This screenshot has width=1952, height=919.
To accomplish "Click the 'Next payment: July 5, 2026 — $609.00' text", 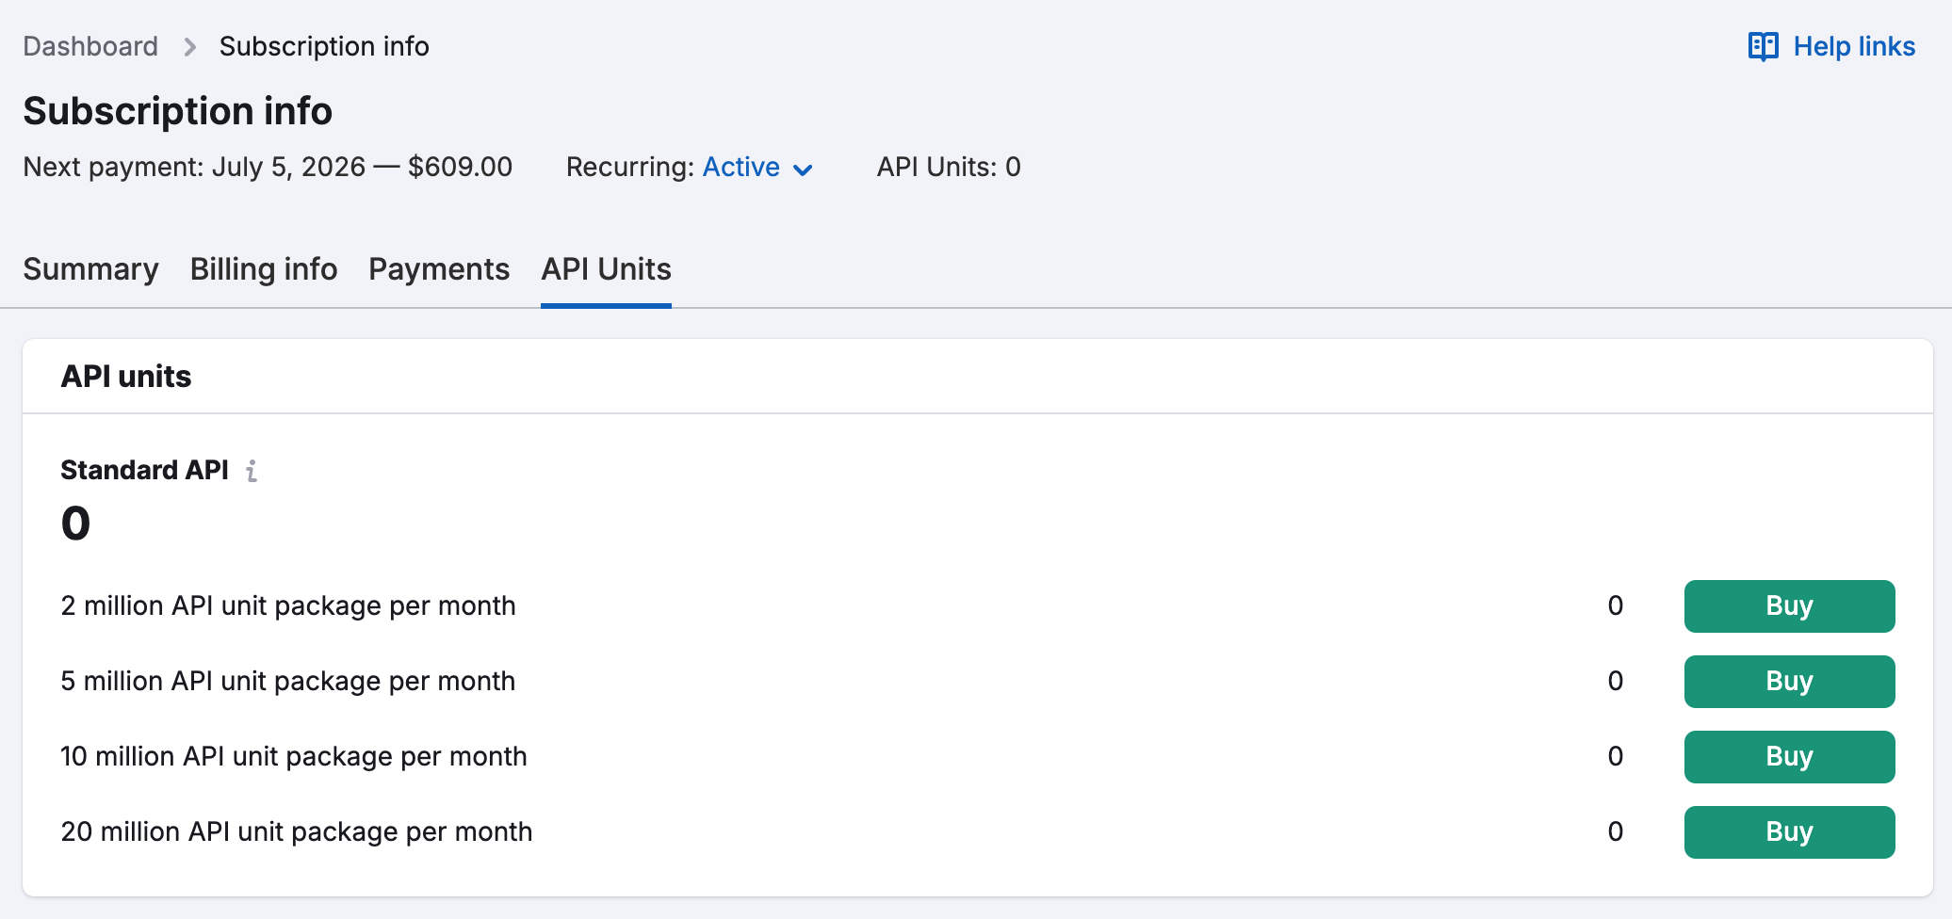I will (x=268, y=167).
